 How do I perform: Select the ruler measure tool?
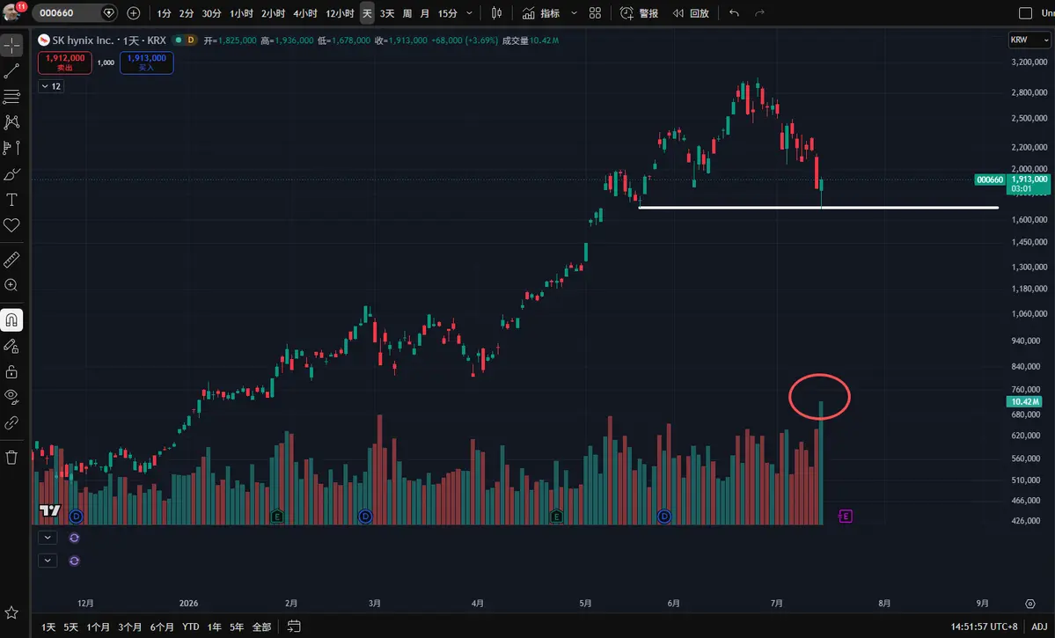[x=11, y=260]
